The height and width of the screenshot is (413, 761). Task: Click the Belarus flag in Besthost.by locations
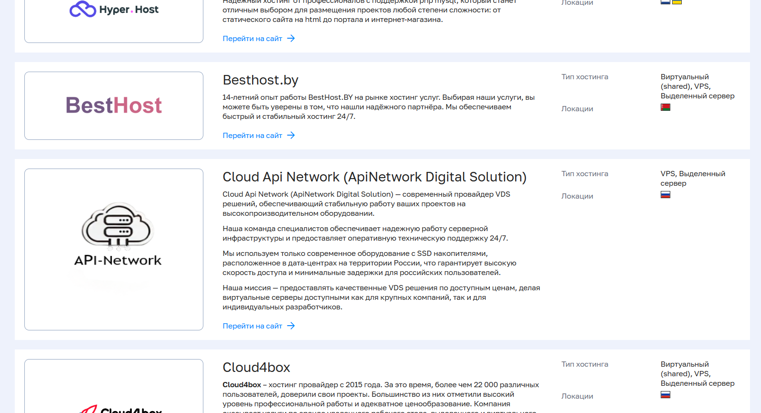[665, 107]
